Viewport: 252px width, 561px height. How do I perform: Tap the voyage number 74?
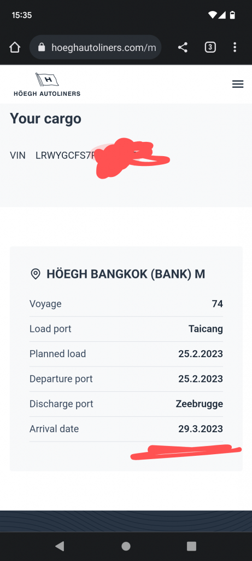(x=218, y=304)
